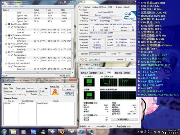Viewport: 180px width, 135px height.
Task: Click the memory 1.63 GB meter in Task Manager
Action: point(89,95)
